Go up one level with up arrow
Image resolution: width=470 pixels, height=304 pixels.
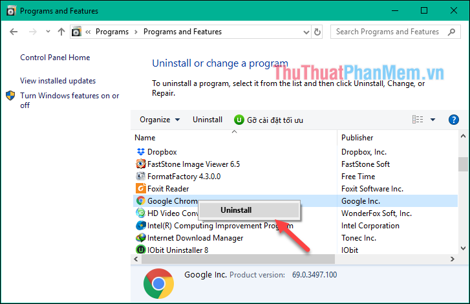[x=61, y=32]
